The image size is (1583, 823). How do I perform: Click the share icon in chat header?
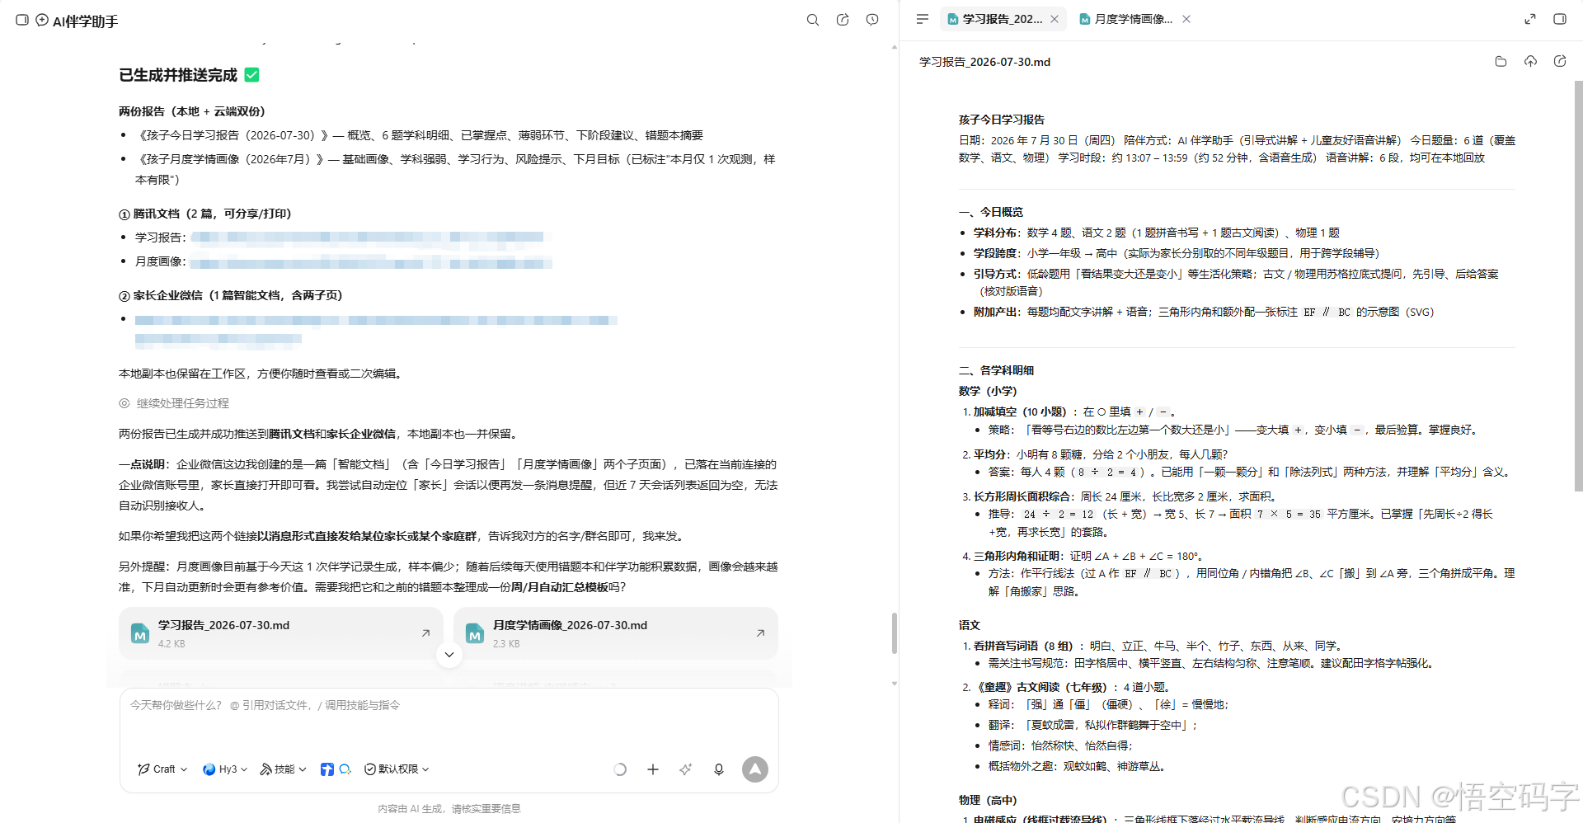(x=843, y=20)
